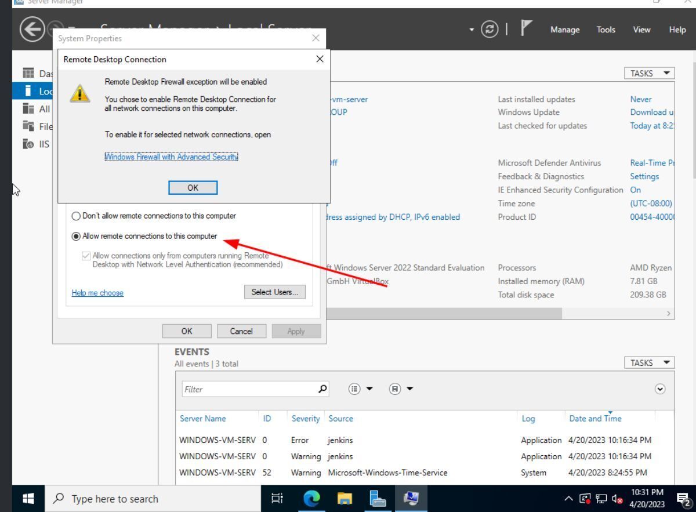Screen dimensions: 696x512
Task: Open the Events TASKS dropdown
Action: 649,363
